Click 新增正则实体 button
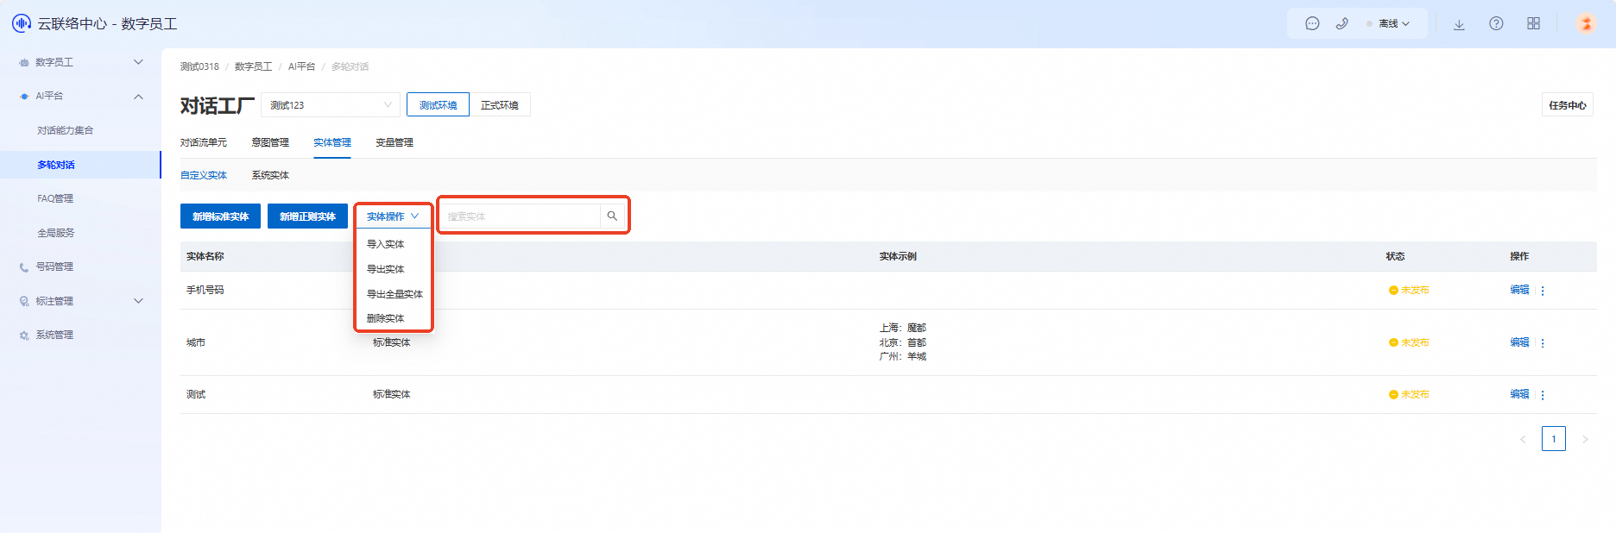Image resolution: width=1616 pixels, height=533 pixels. tap(307, 216)
